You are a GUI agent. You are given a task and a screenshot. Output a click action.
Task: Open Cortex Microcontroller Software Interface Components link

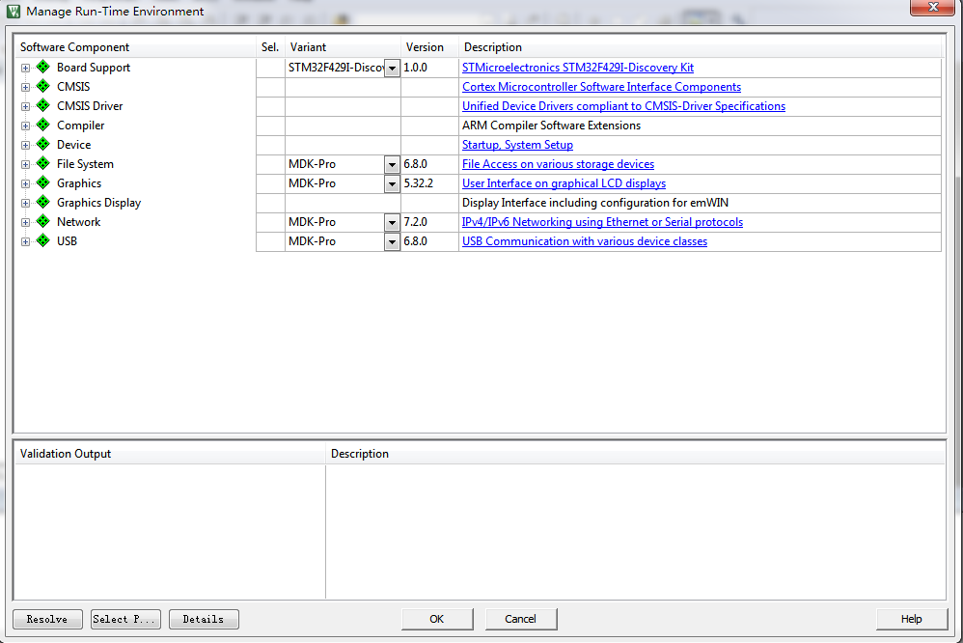[601, 87]
